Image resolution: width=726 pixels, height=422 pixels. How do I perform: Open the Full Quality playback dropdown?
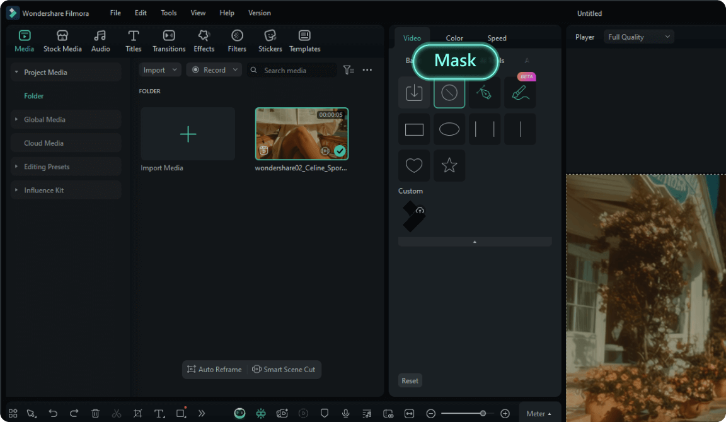pos(638,37)
